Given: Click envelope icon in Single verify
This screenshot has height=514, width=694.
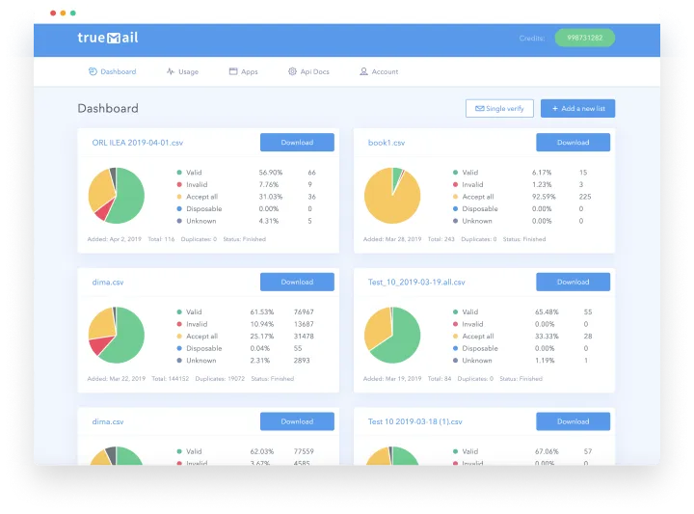Looking at the screenshot, I should click(x=479, y=108).
